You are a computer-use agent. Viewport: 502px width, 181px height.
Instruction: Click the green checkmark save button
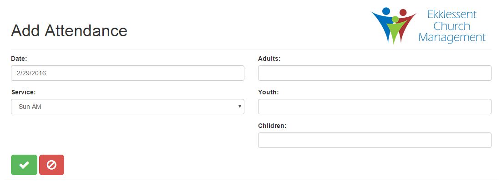[x=24, y=165]
